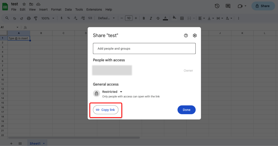Open the Tools menu

click(79, 9)
